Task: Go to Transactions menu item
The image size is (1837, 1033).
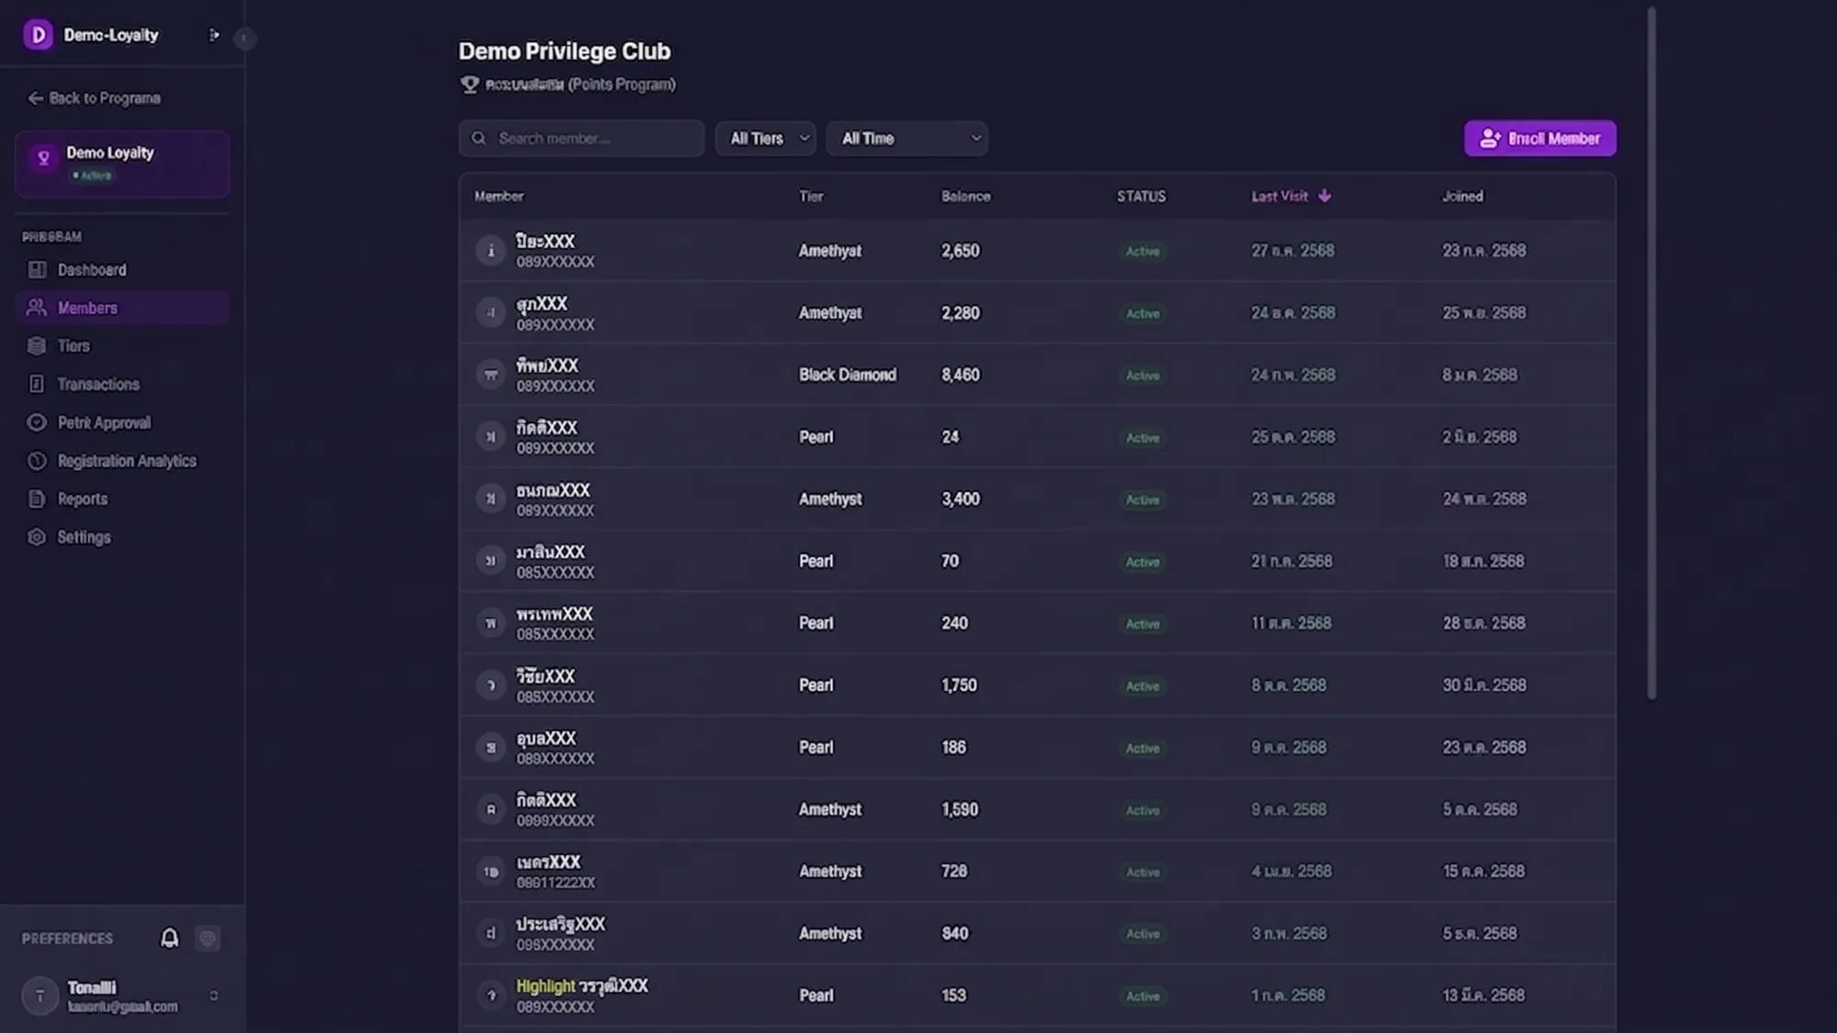Action: [x=122, y=384]
